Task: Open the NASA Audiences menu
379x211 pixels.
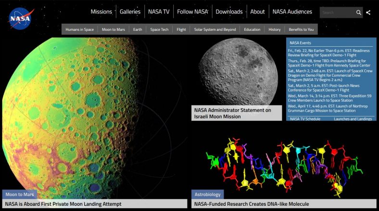Action: point(292,12)
